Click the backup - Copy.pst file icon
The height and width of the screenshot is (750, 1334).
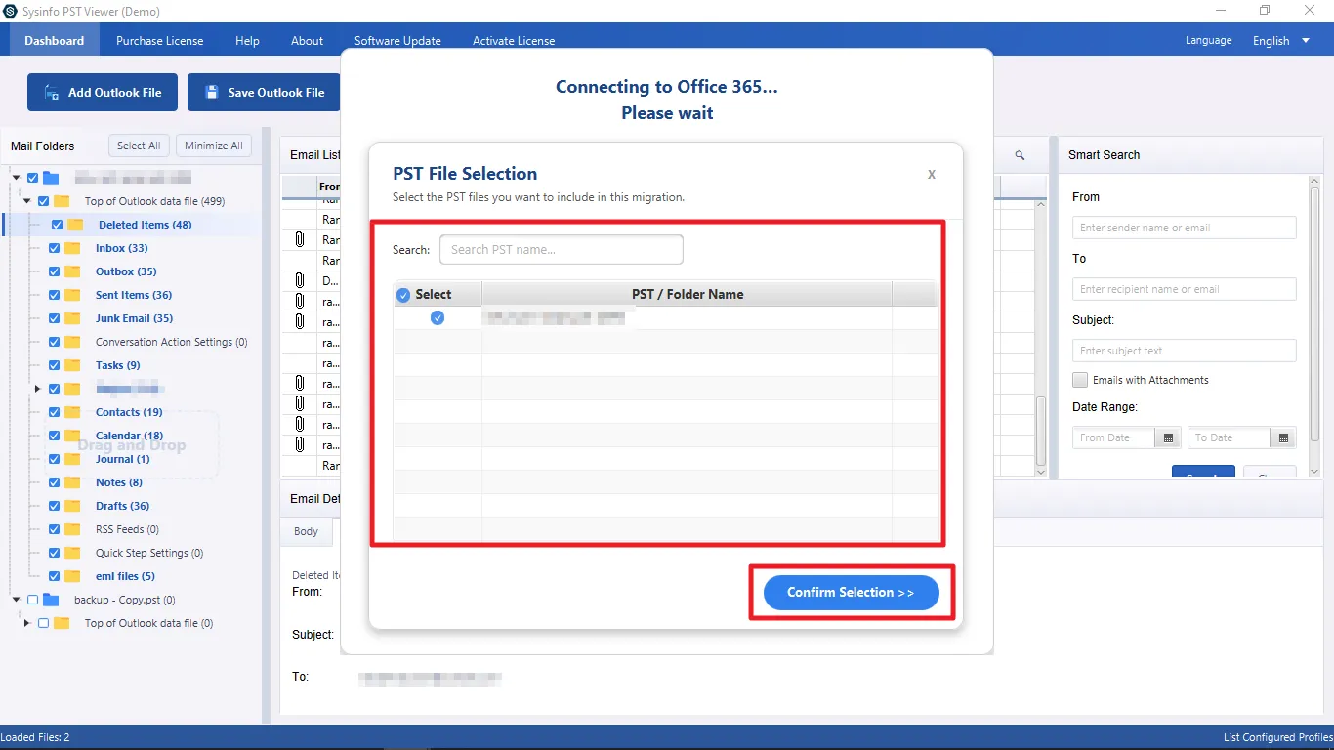point(51,600)
